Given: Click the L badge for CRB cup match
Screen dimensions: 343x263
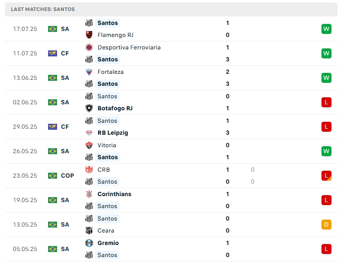Looking at the screenshot, I should click(326, 176).
